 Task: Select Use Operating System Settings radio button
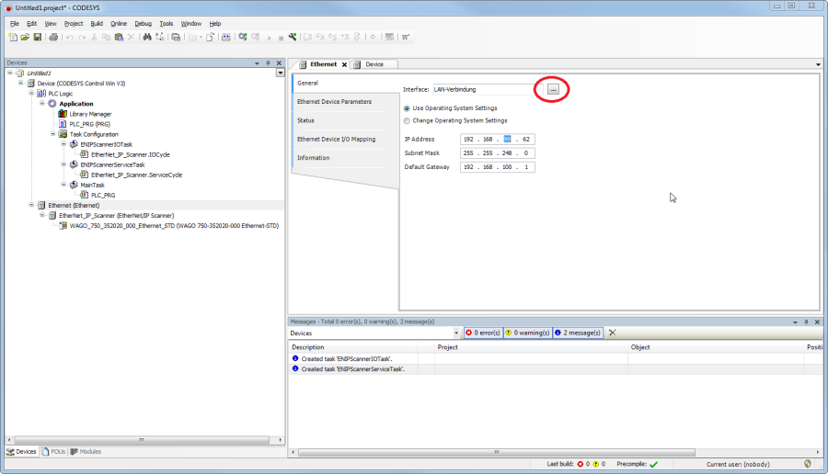[x=408, y=108]
